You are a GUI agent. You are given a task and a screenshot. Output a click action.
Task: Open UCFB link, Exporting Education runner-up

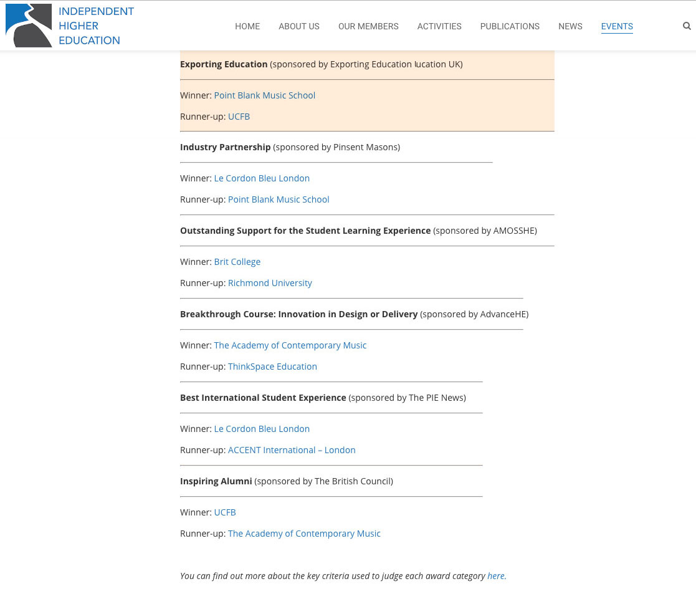[x=239, y=117]
